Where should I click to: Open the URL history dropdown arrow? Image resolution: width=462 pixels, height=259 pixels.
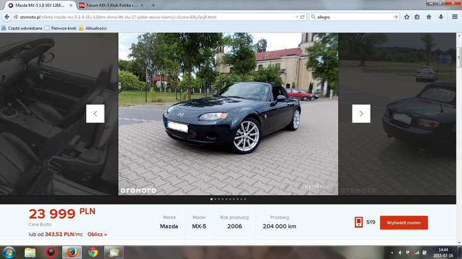297,17
